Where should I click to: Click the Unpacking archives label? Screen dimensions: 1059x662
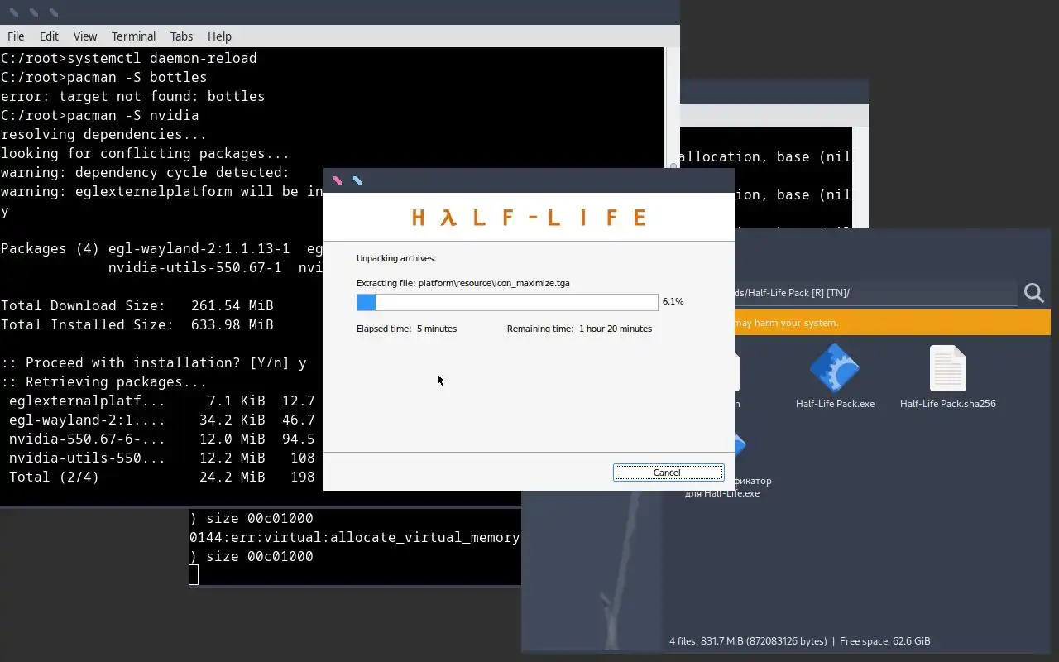point(396,258)
